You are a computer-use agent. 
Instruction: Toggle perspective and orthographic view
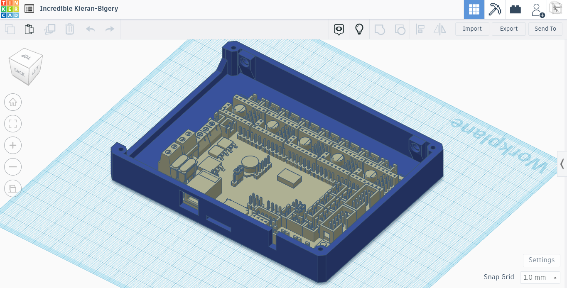[13, 188]
